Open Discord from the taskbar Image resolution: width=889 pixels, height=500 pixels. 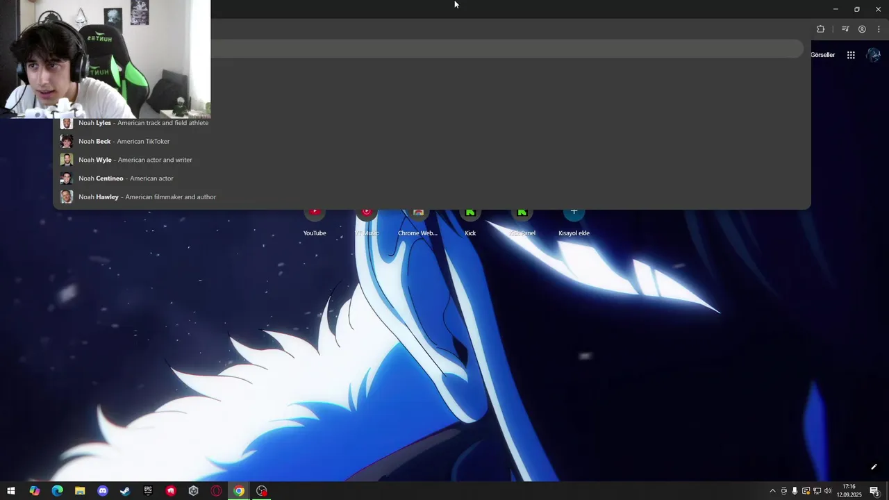[103, 491]
